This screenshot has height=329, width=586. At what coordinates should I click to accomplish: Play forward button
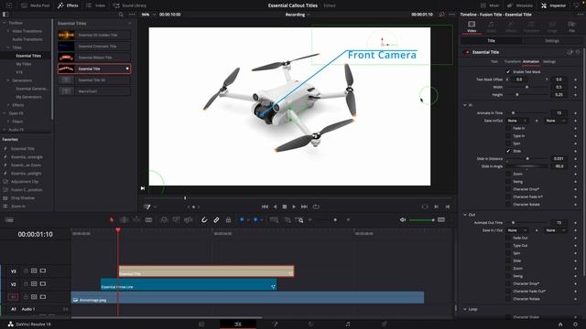point(294,207)
